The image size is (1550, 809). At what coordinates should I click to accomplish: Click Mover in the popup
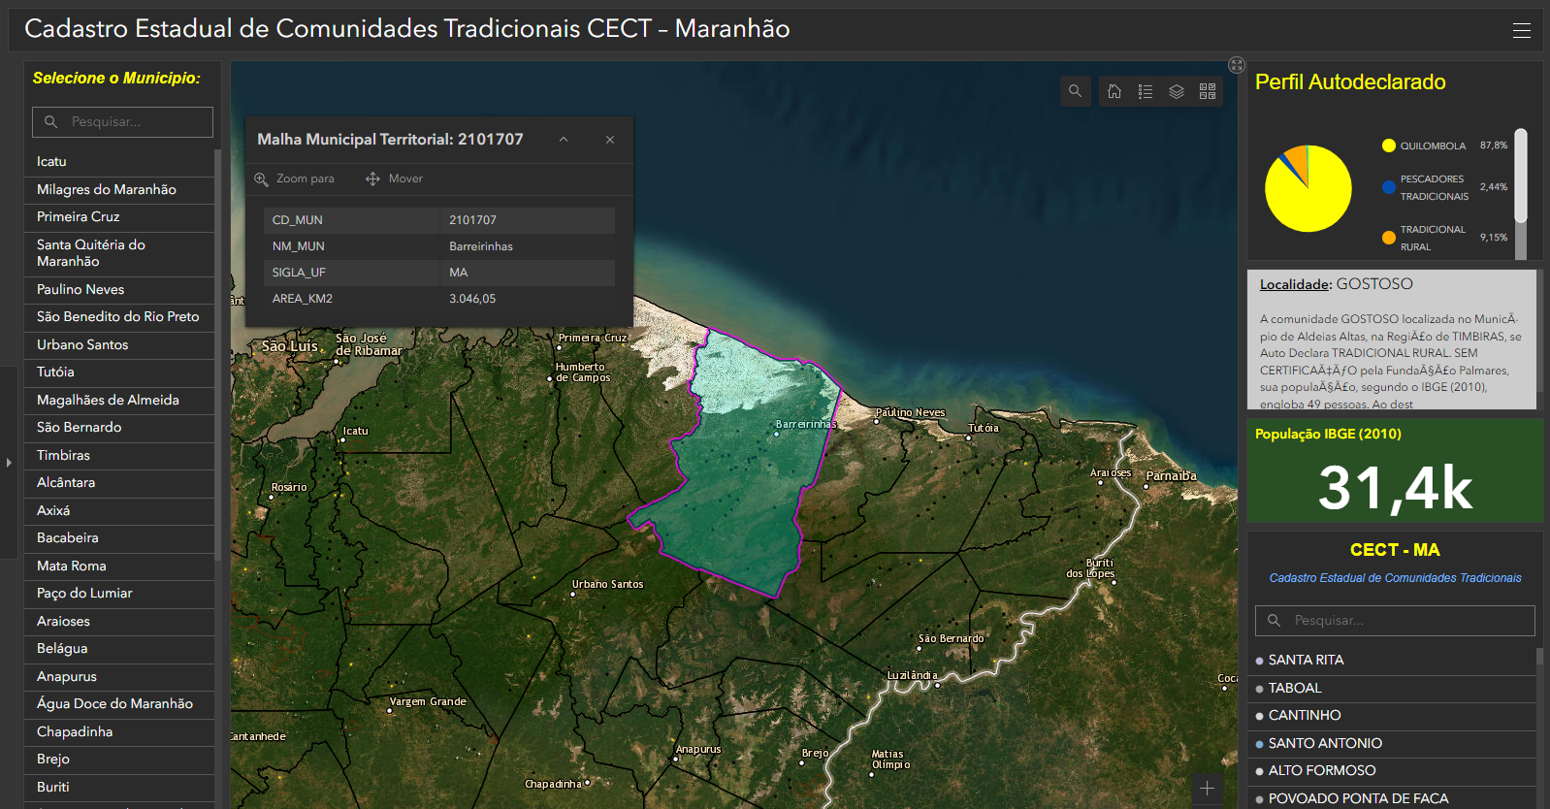tap(394, 178)
